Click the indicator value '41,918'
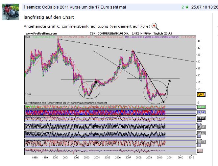This screenshot has width=218, height=166. pos(201,127)
